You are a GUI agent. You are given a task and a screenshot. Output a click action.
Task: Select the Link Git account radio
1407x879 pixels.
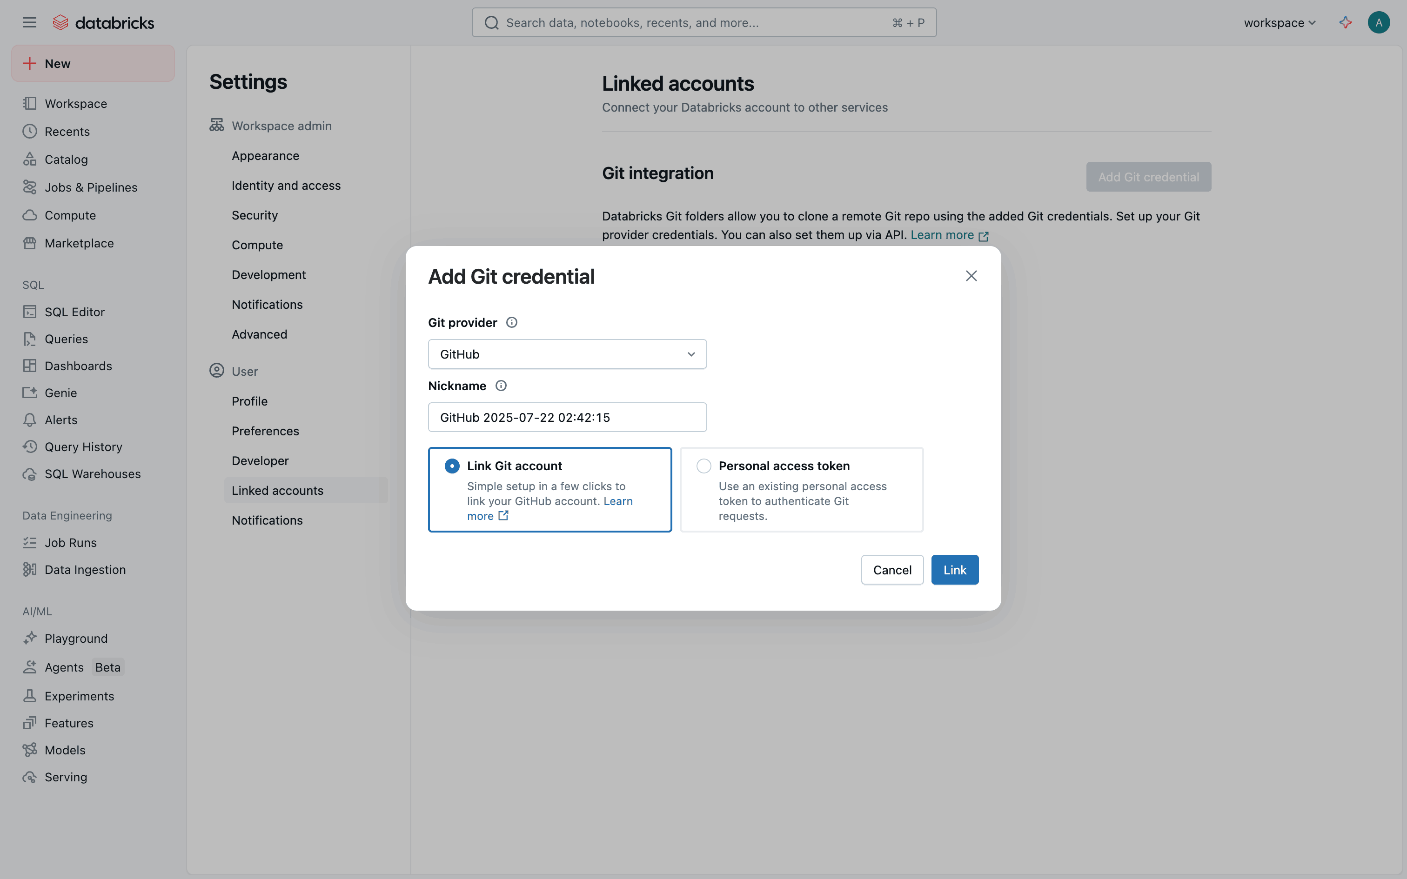tap(452, 466)
